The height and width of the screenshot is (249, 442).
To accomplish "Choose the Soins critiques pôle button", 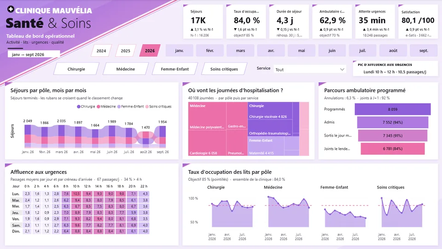I will [x=224, y=69].
